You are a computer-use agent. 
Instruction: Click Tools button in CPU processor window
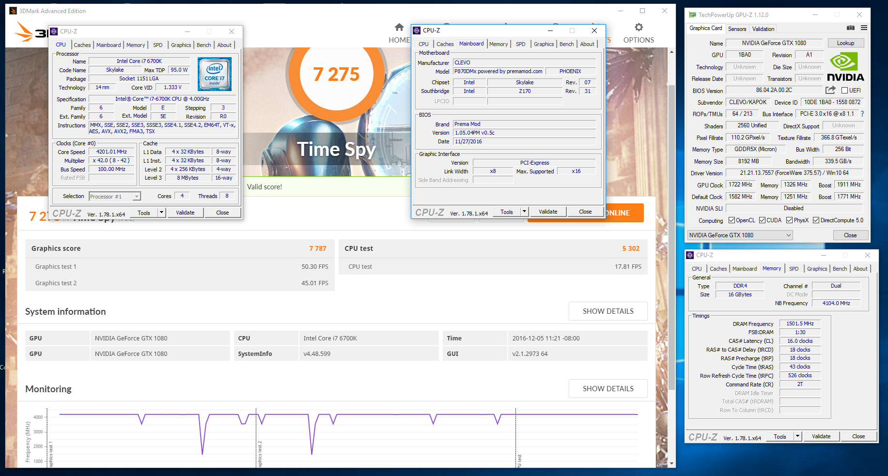pyautogui.click(x=144, y=213)
